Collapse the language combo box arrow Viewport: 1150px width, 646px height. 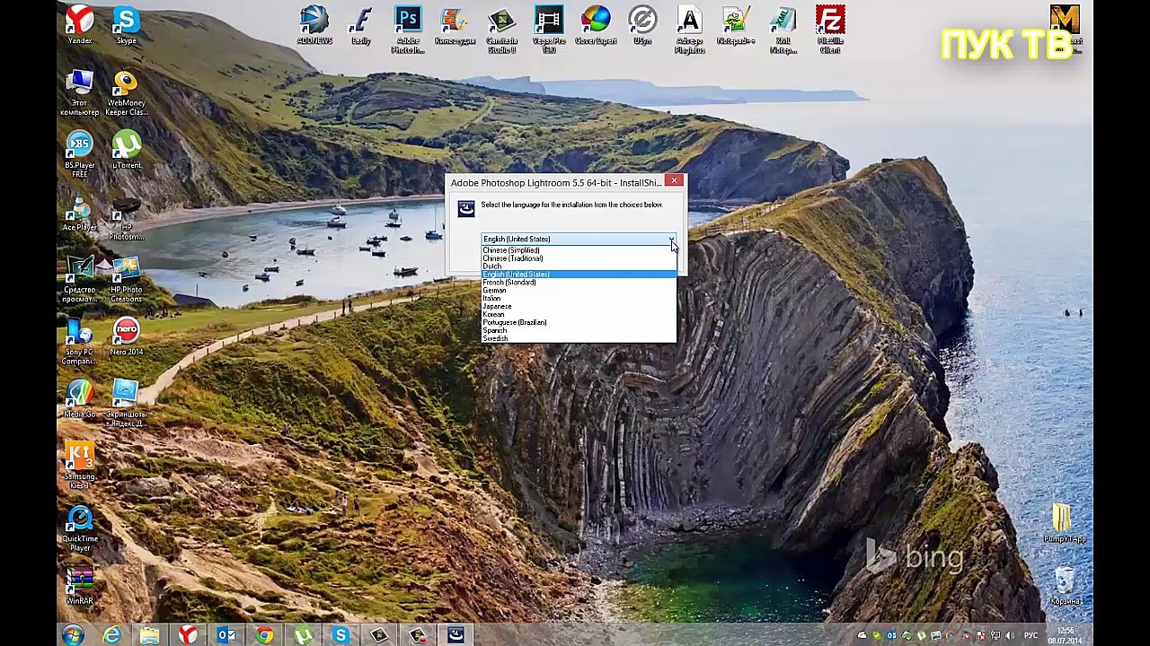click(671, 240)
